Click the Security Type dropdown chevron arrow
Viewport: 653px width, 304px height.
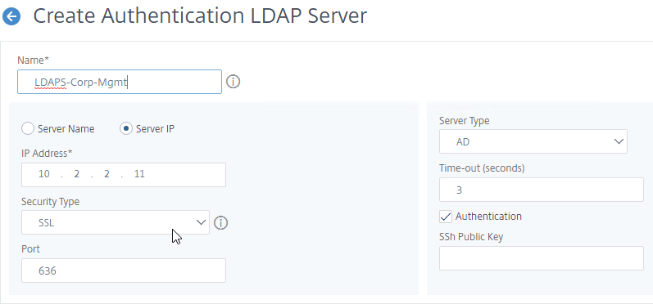(201, 222)
